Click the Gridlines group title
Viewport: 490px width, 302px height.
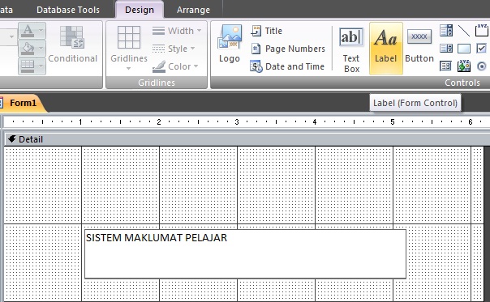pyautogui.click(x=157, y=83)
